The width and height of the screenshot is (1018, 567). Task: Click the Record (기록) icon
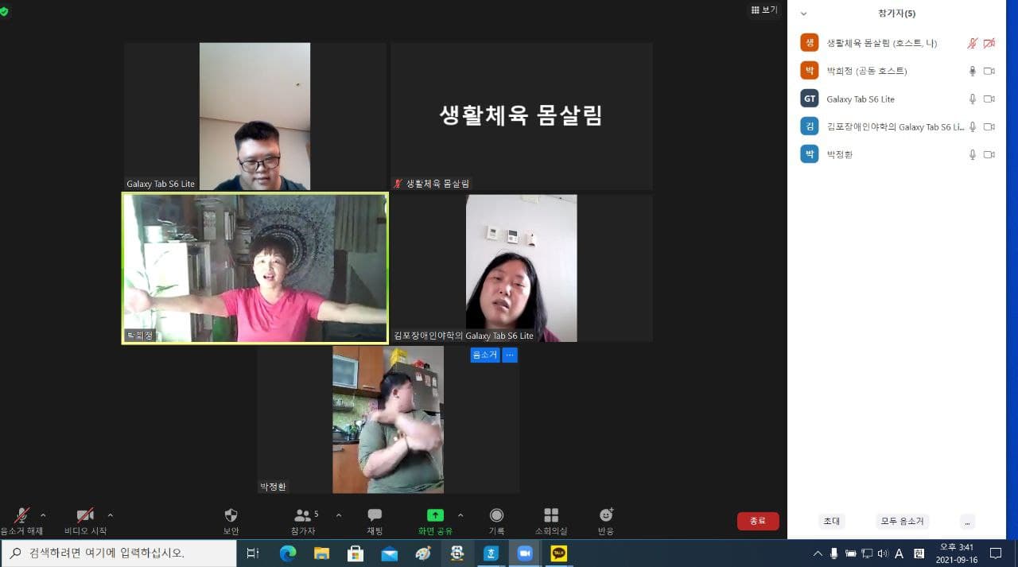(496, 515)
